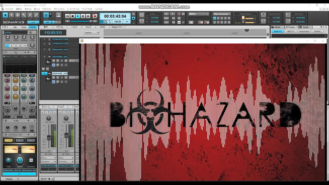Screen dimensions: 329x185
Task: Toggle global Solo button in Mix module
Action: (172, 14)
